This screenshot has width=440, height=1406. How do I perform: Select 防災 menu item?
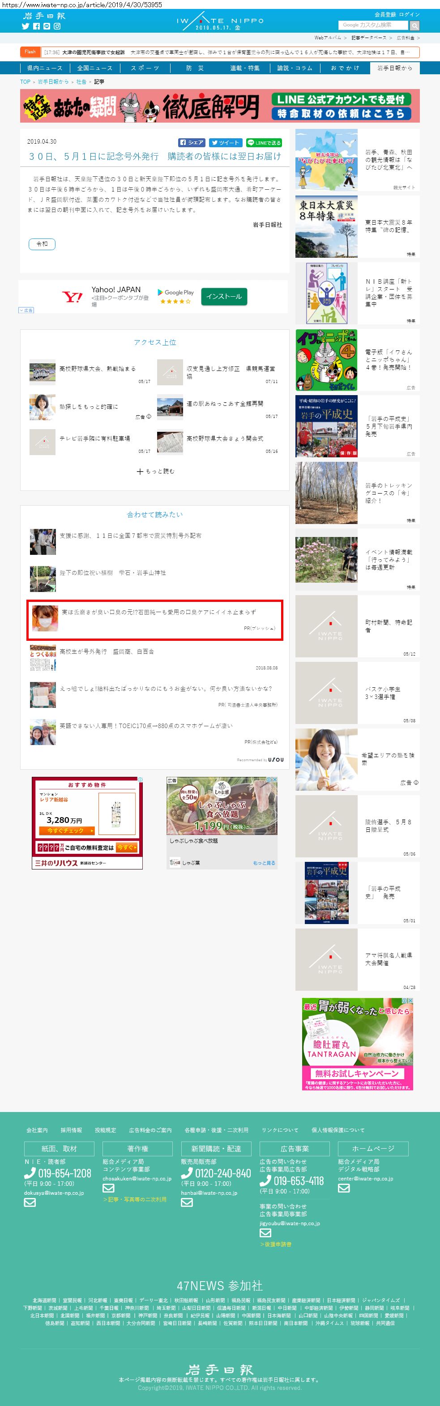click(195, 68)
